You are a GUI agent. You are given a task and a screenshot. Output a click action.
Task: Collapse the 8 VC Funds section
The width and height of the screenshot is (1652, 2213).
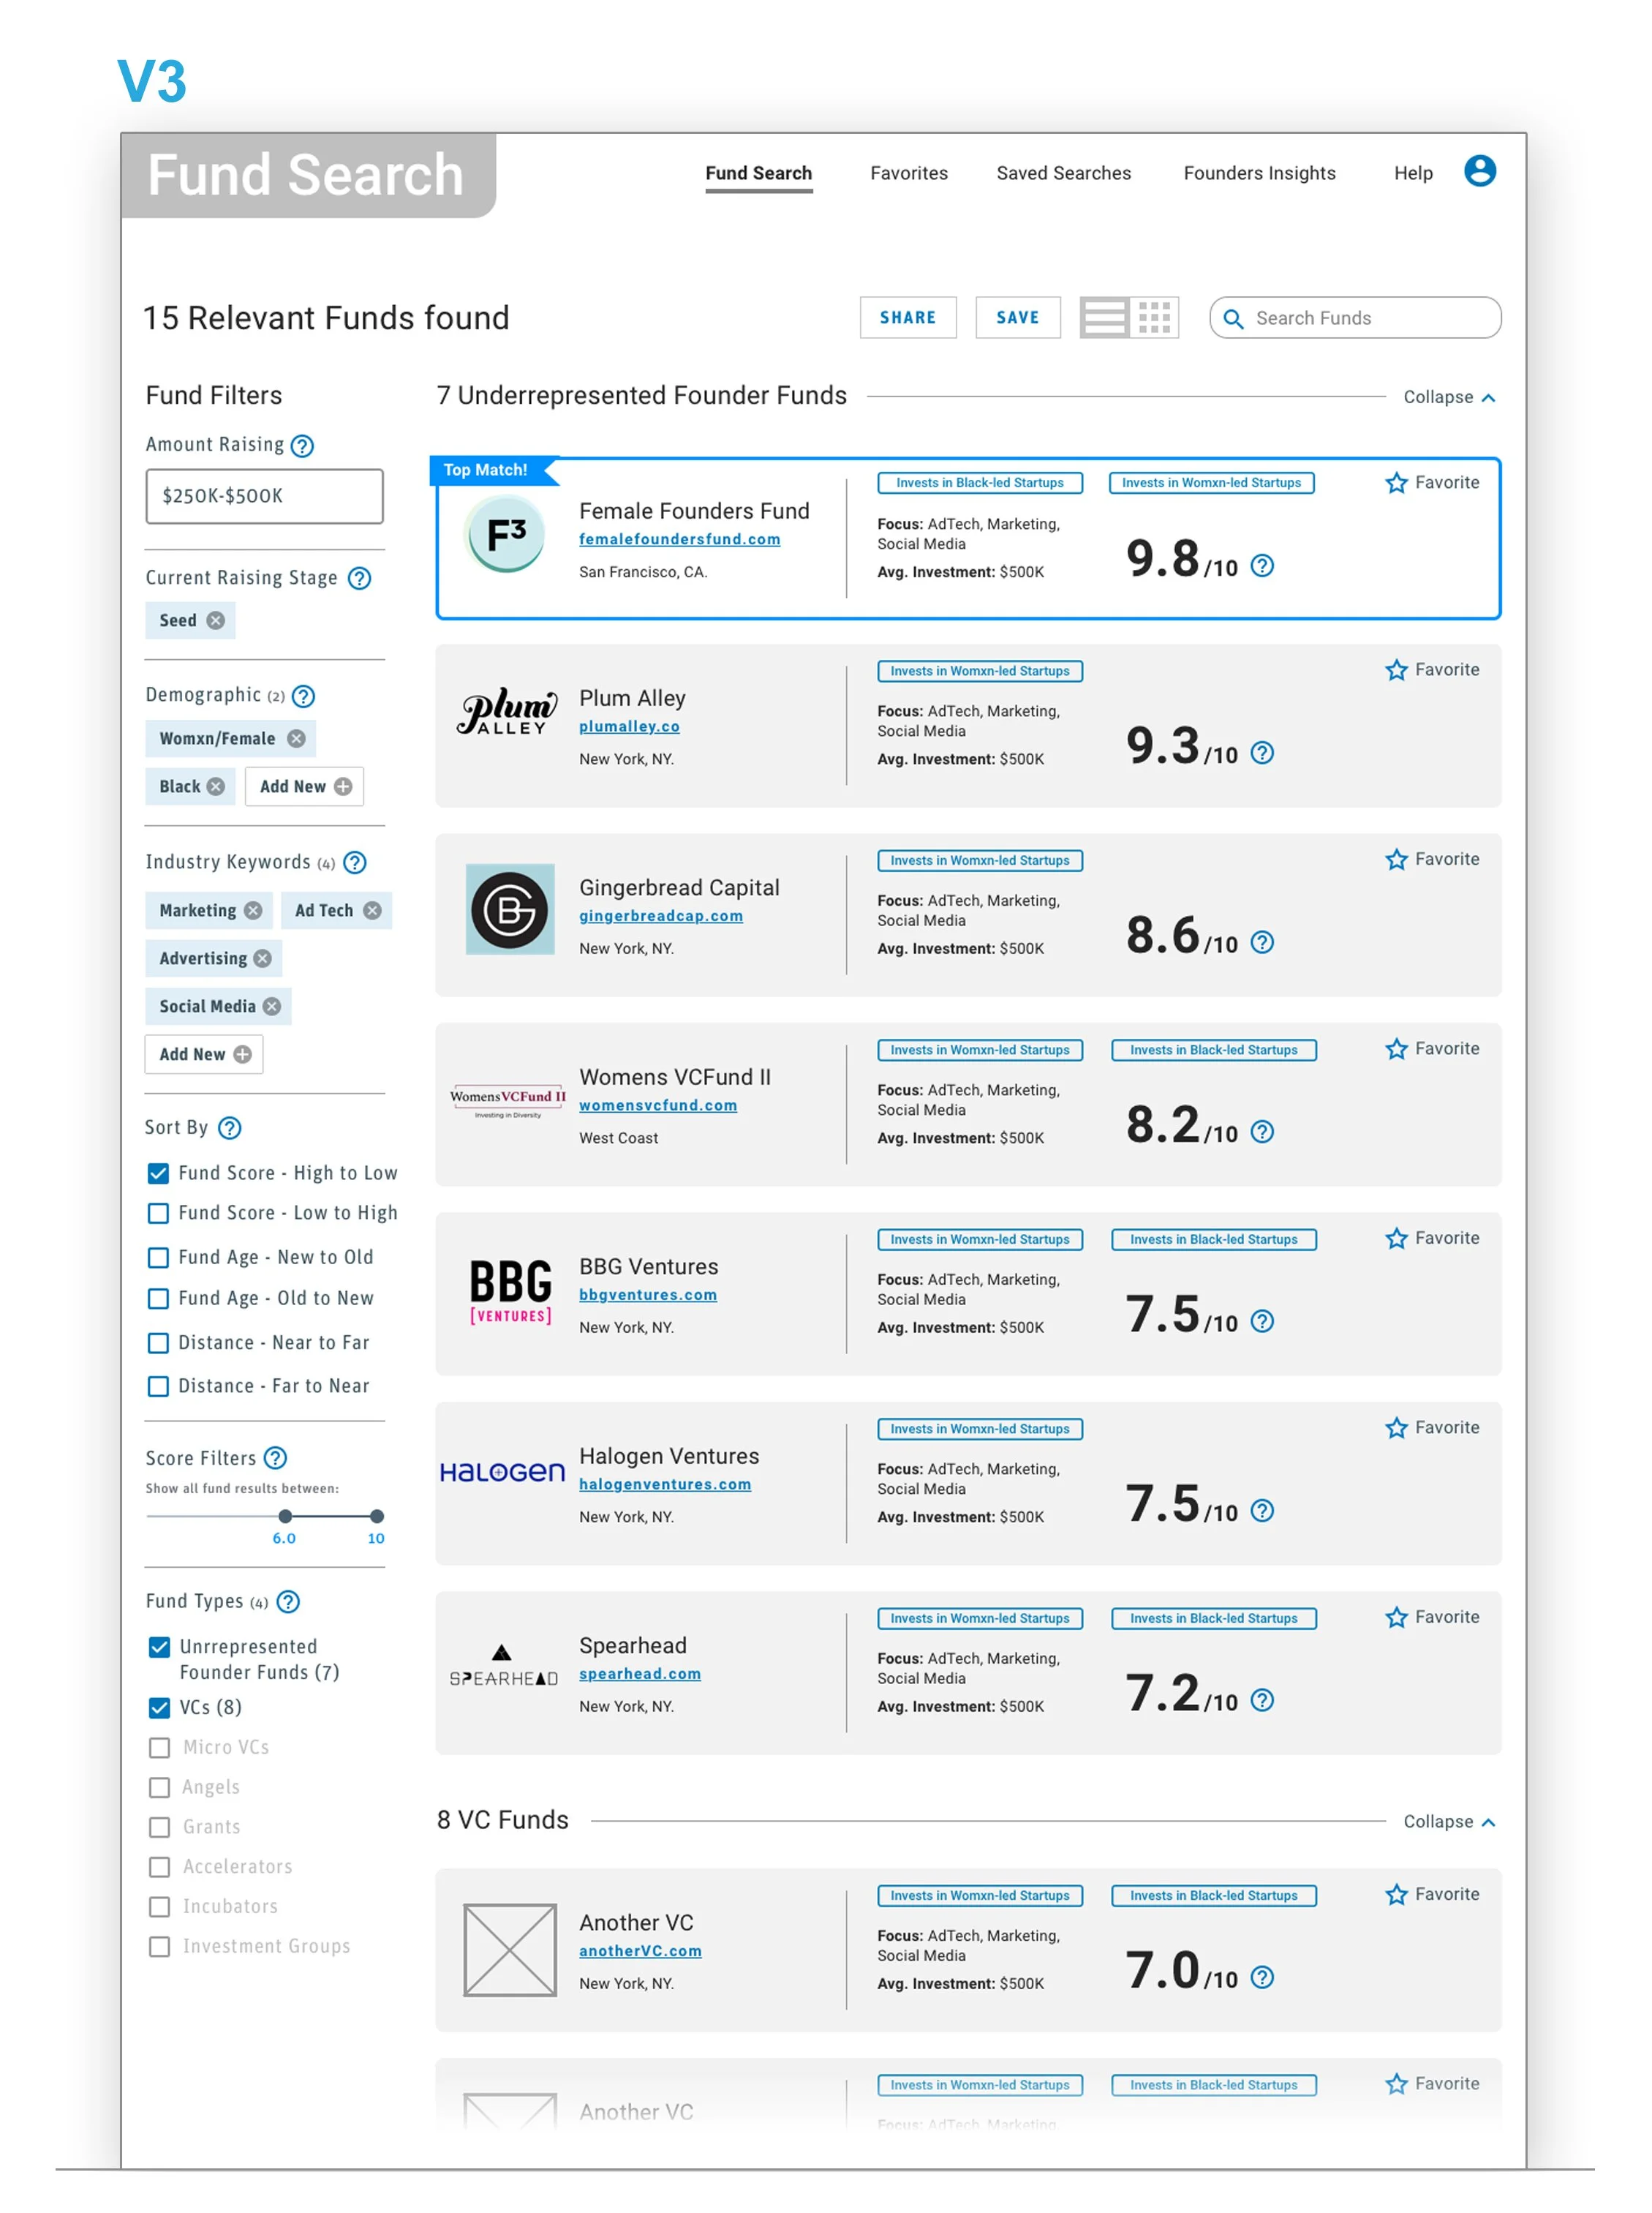coord(1449,1822)
